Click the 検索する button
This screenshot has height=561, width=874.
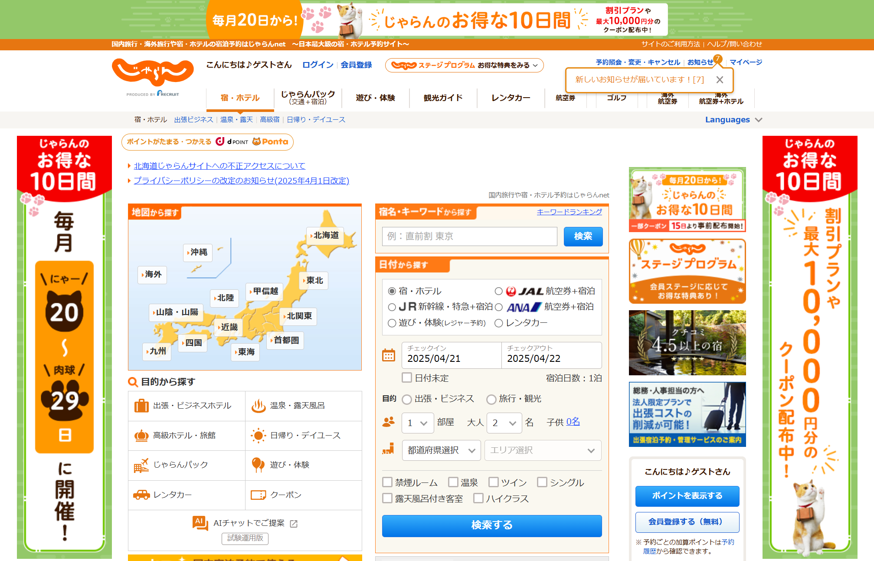(492, 525)
